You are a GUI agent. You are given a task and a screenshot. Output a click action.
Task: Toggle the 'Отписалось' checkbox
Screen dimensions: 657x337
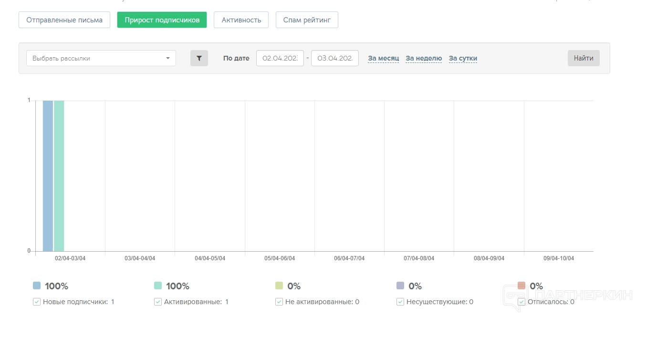click(x=521, y=302)
